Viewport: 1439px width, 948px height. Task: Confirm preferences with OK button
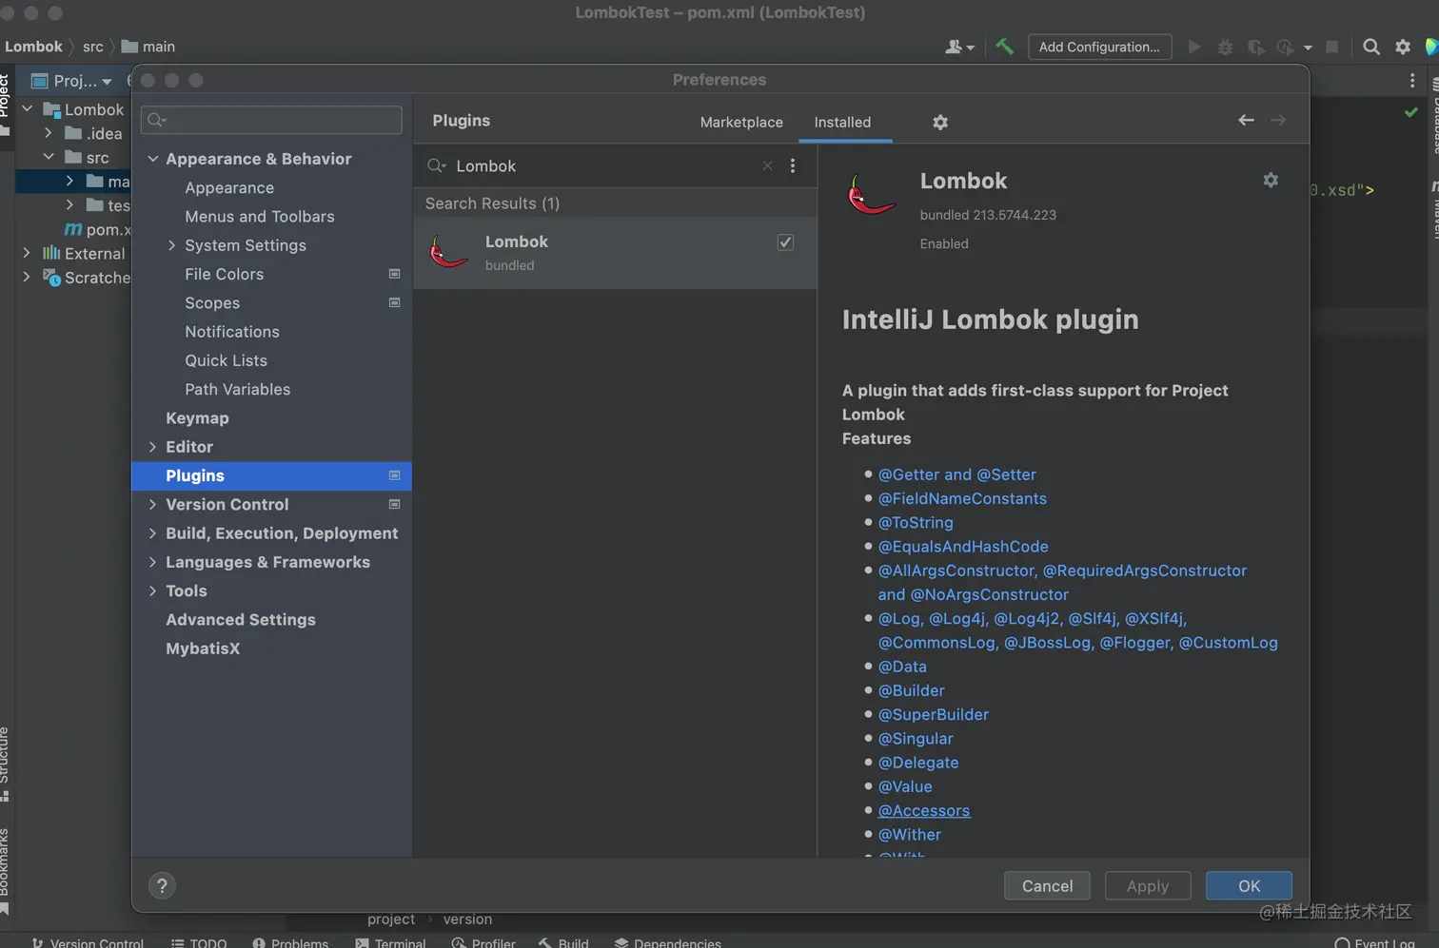1249,885
